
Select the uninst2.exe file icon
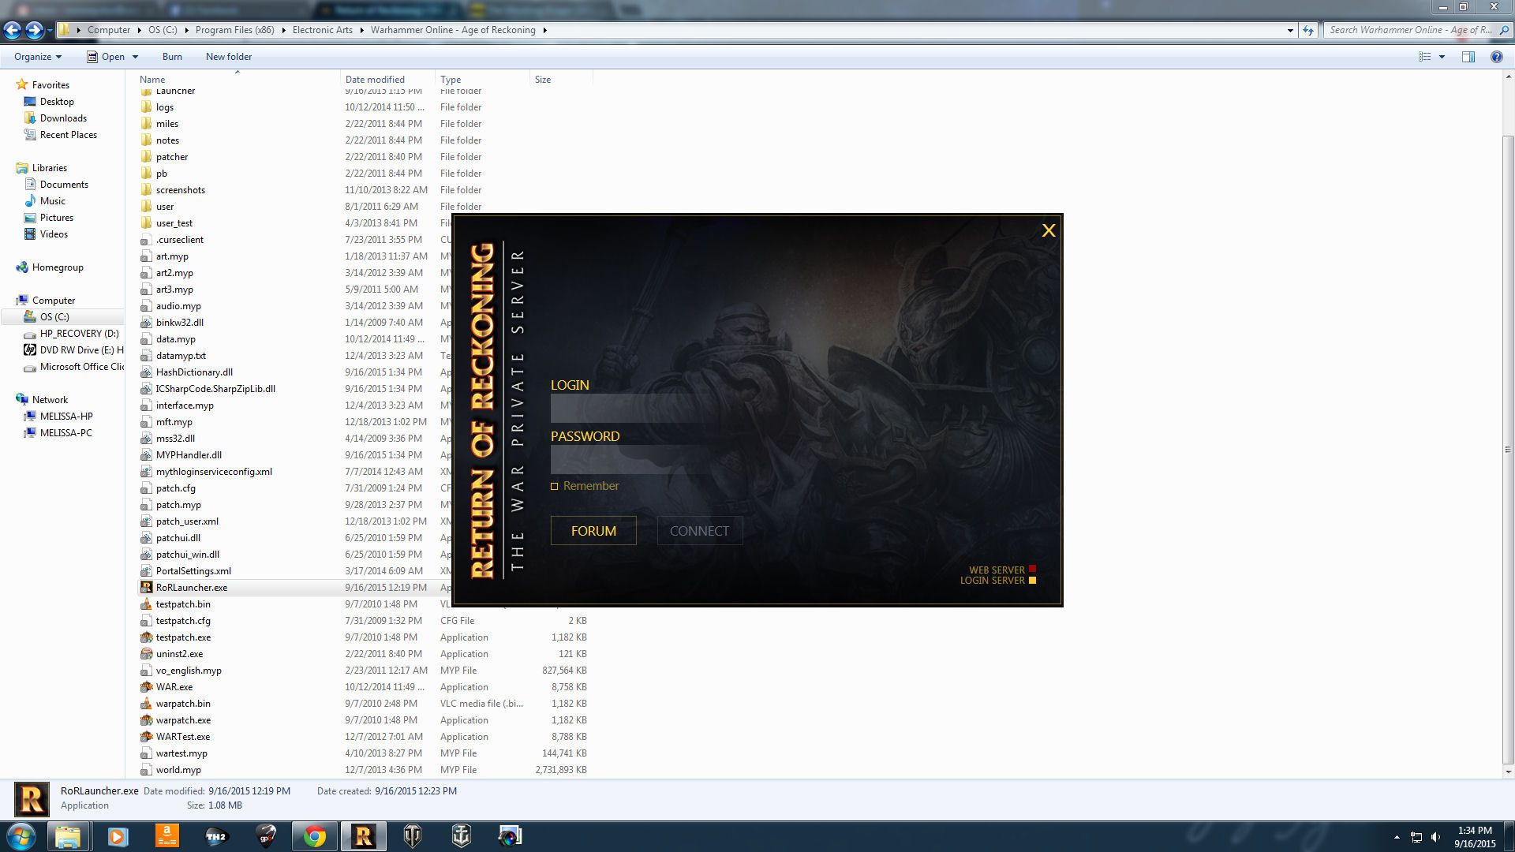tap(146, 654)
